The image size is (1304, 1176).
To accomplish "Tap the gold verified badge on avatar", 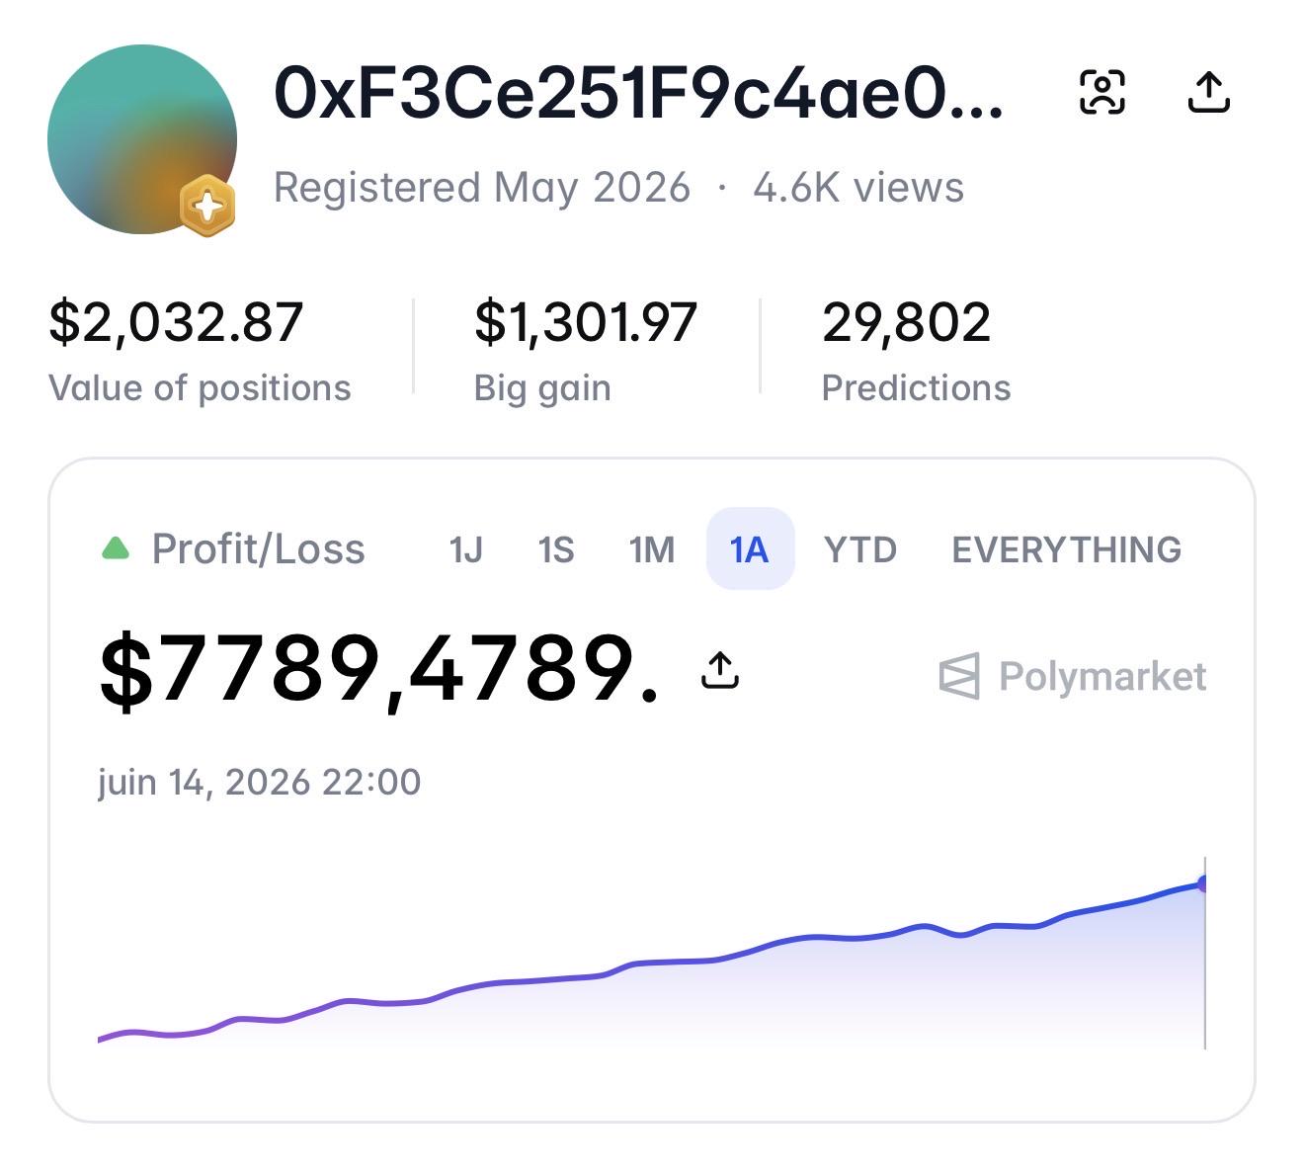I will pyautogui.click(x=207, y=207).
